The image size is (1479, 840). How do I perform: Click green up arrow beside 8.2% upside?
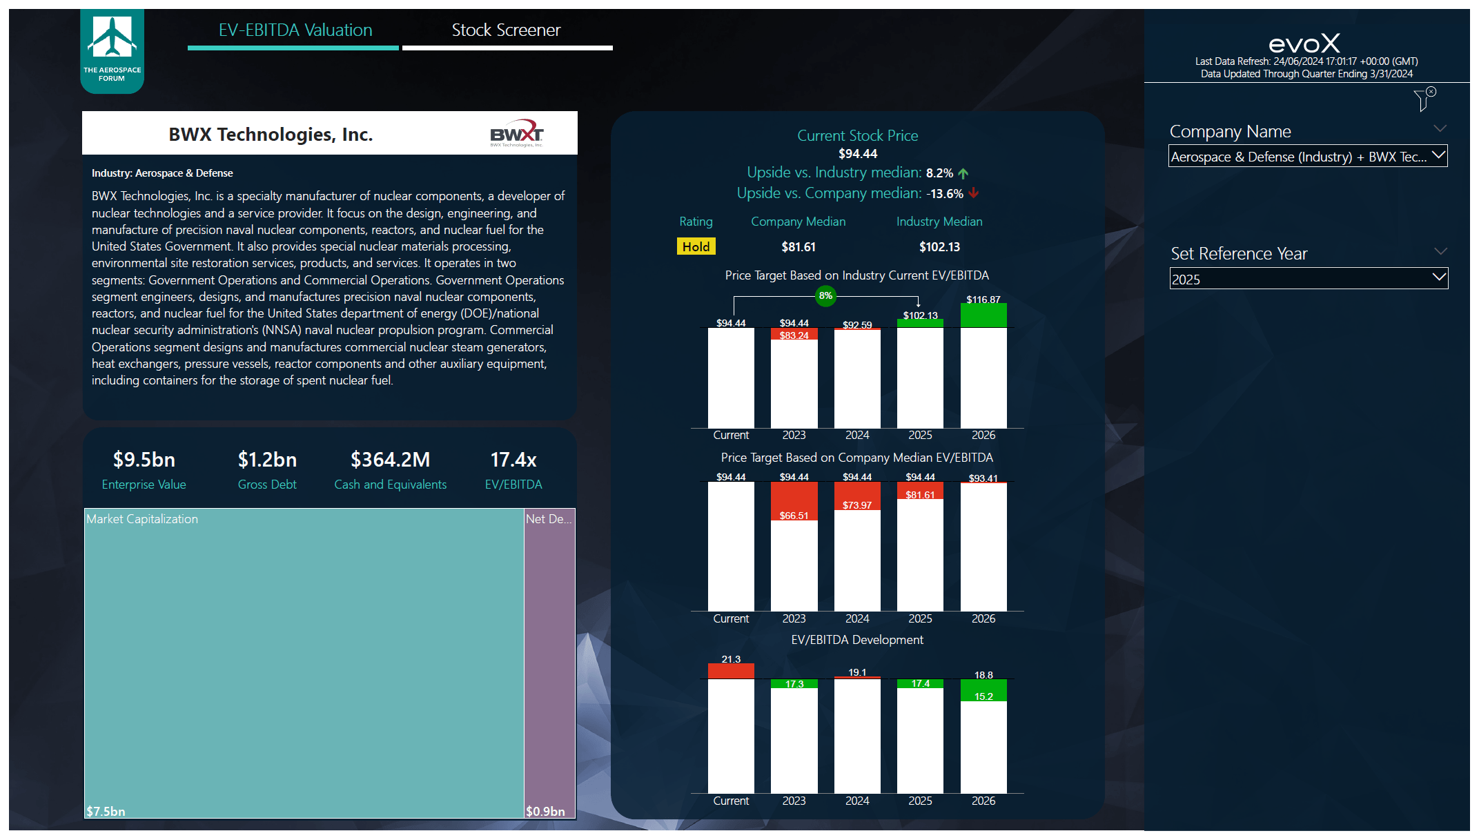[x=963, y=173]
